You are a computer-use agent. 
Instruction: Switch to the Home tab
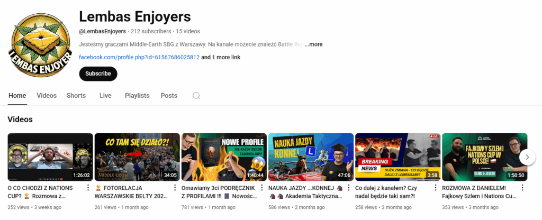pyautogui.click(x=17, y=96)
